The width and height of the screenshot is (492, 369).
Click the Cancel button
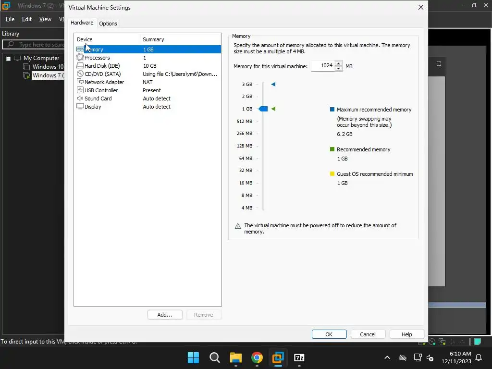pos(368,334)
